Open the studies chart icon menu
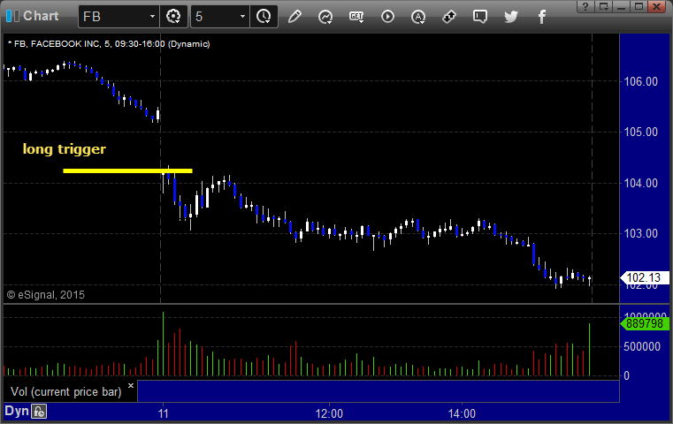The width and height of the screenshot is (673, 424). (x=325, y=17)
